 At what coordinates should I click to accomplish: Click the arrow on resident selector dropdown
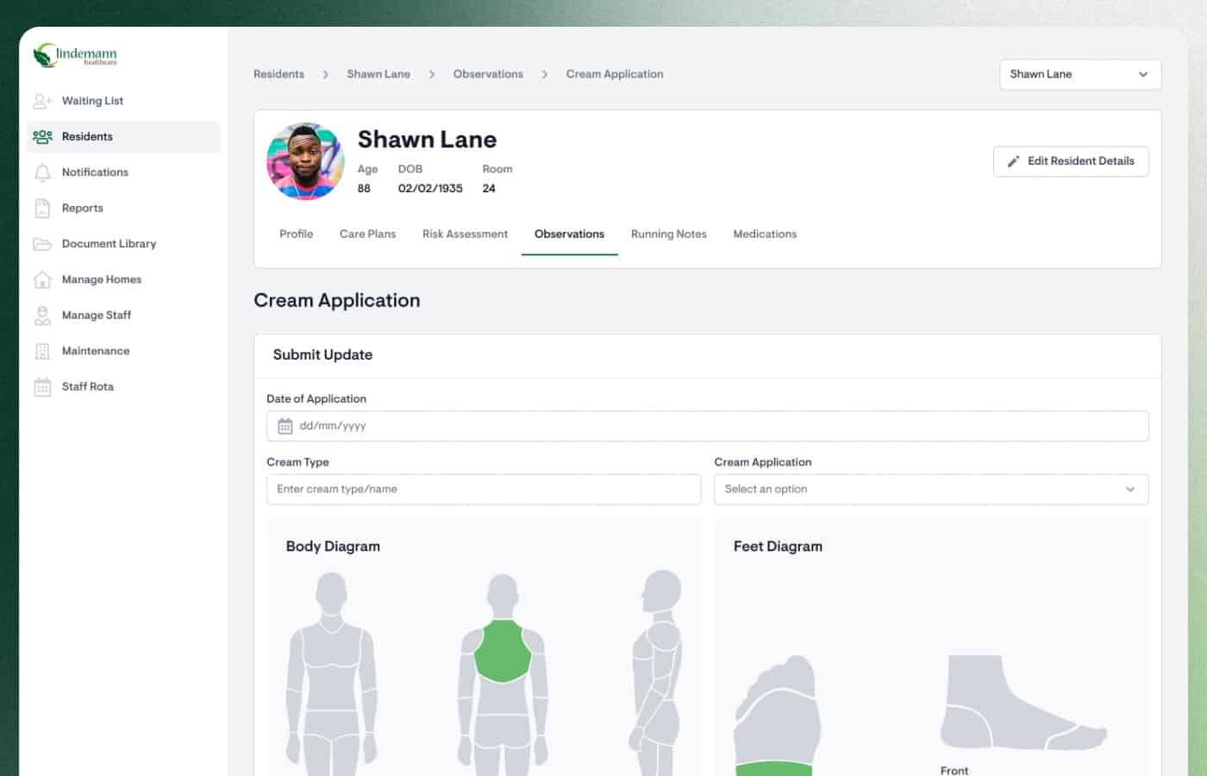point(1143,74)
